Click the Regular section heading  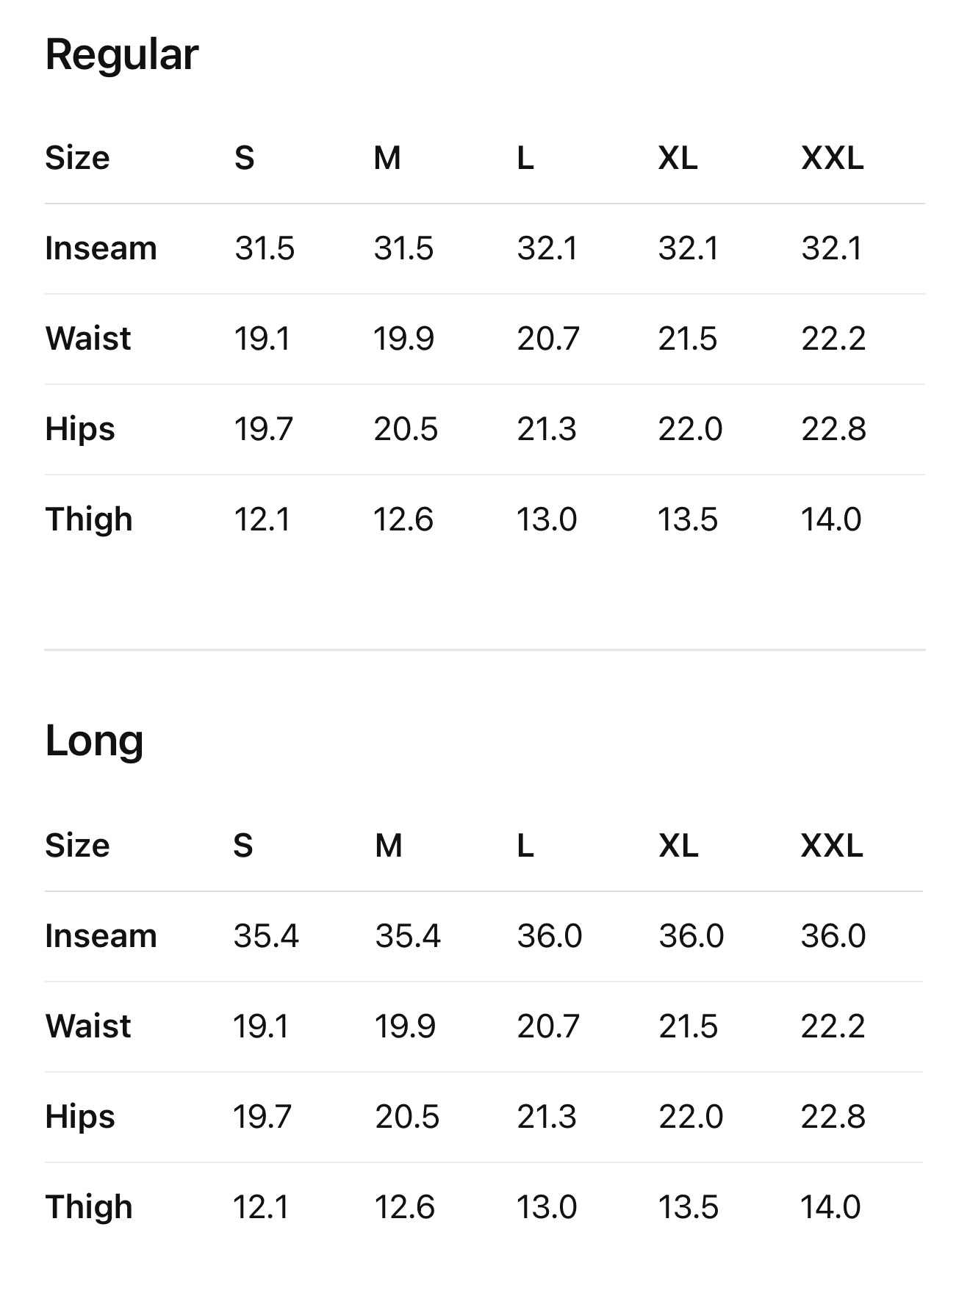pyautogui.click(x=121, y=55)
